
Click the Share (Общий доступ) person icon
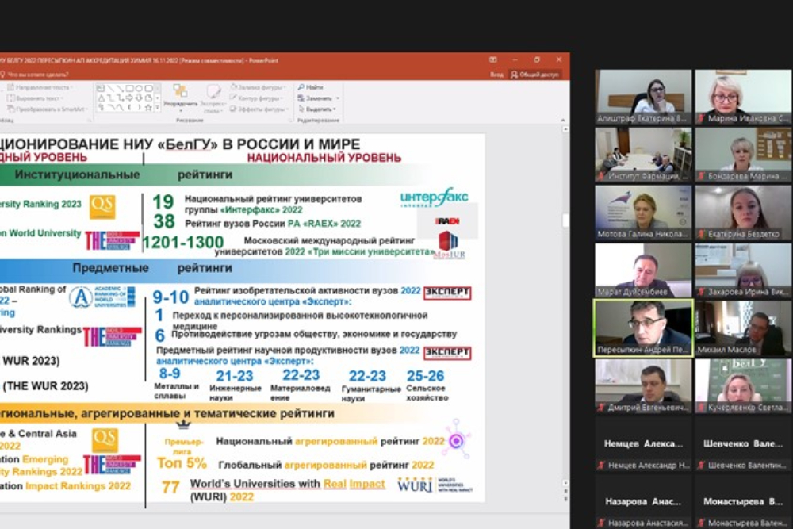point(515,75)
